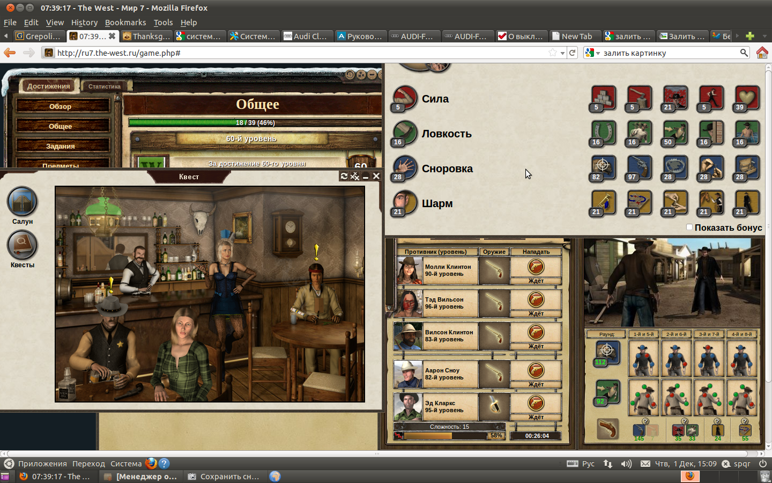Select the golden heart Health points skill

tap(747, 99)
